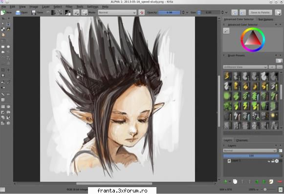The image size is (284, 194).
Task: Click status bar icon at bottom left
Action: click(2, 190)
